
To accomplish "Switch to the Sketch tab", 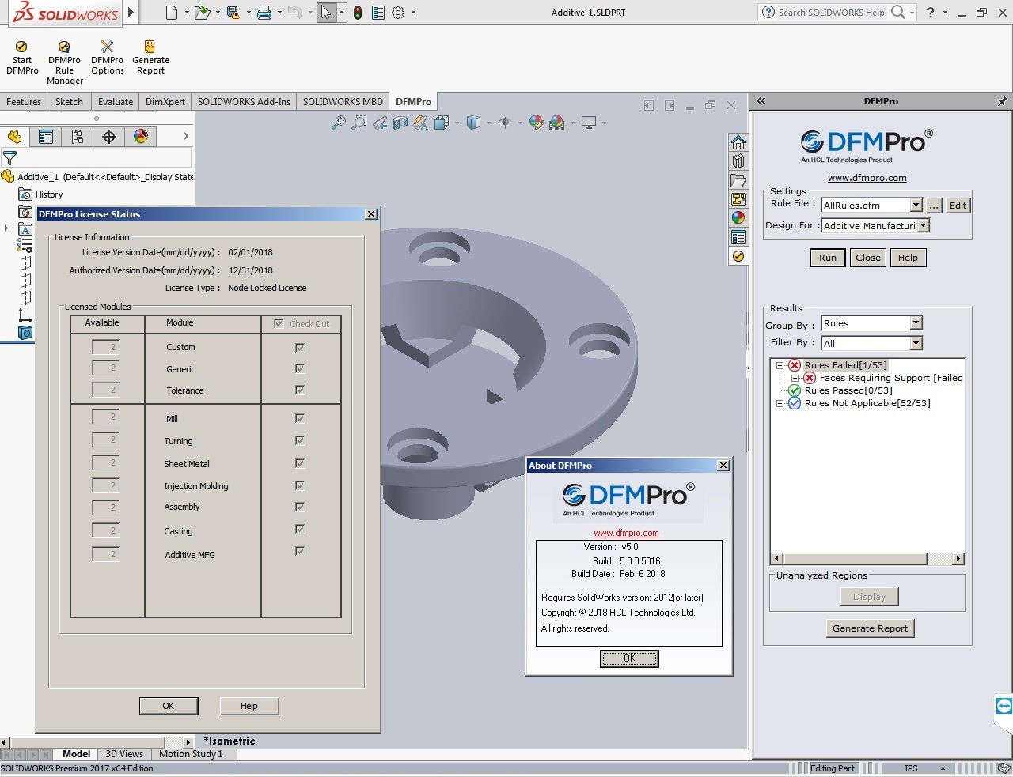I will tap(69, 101).
